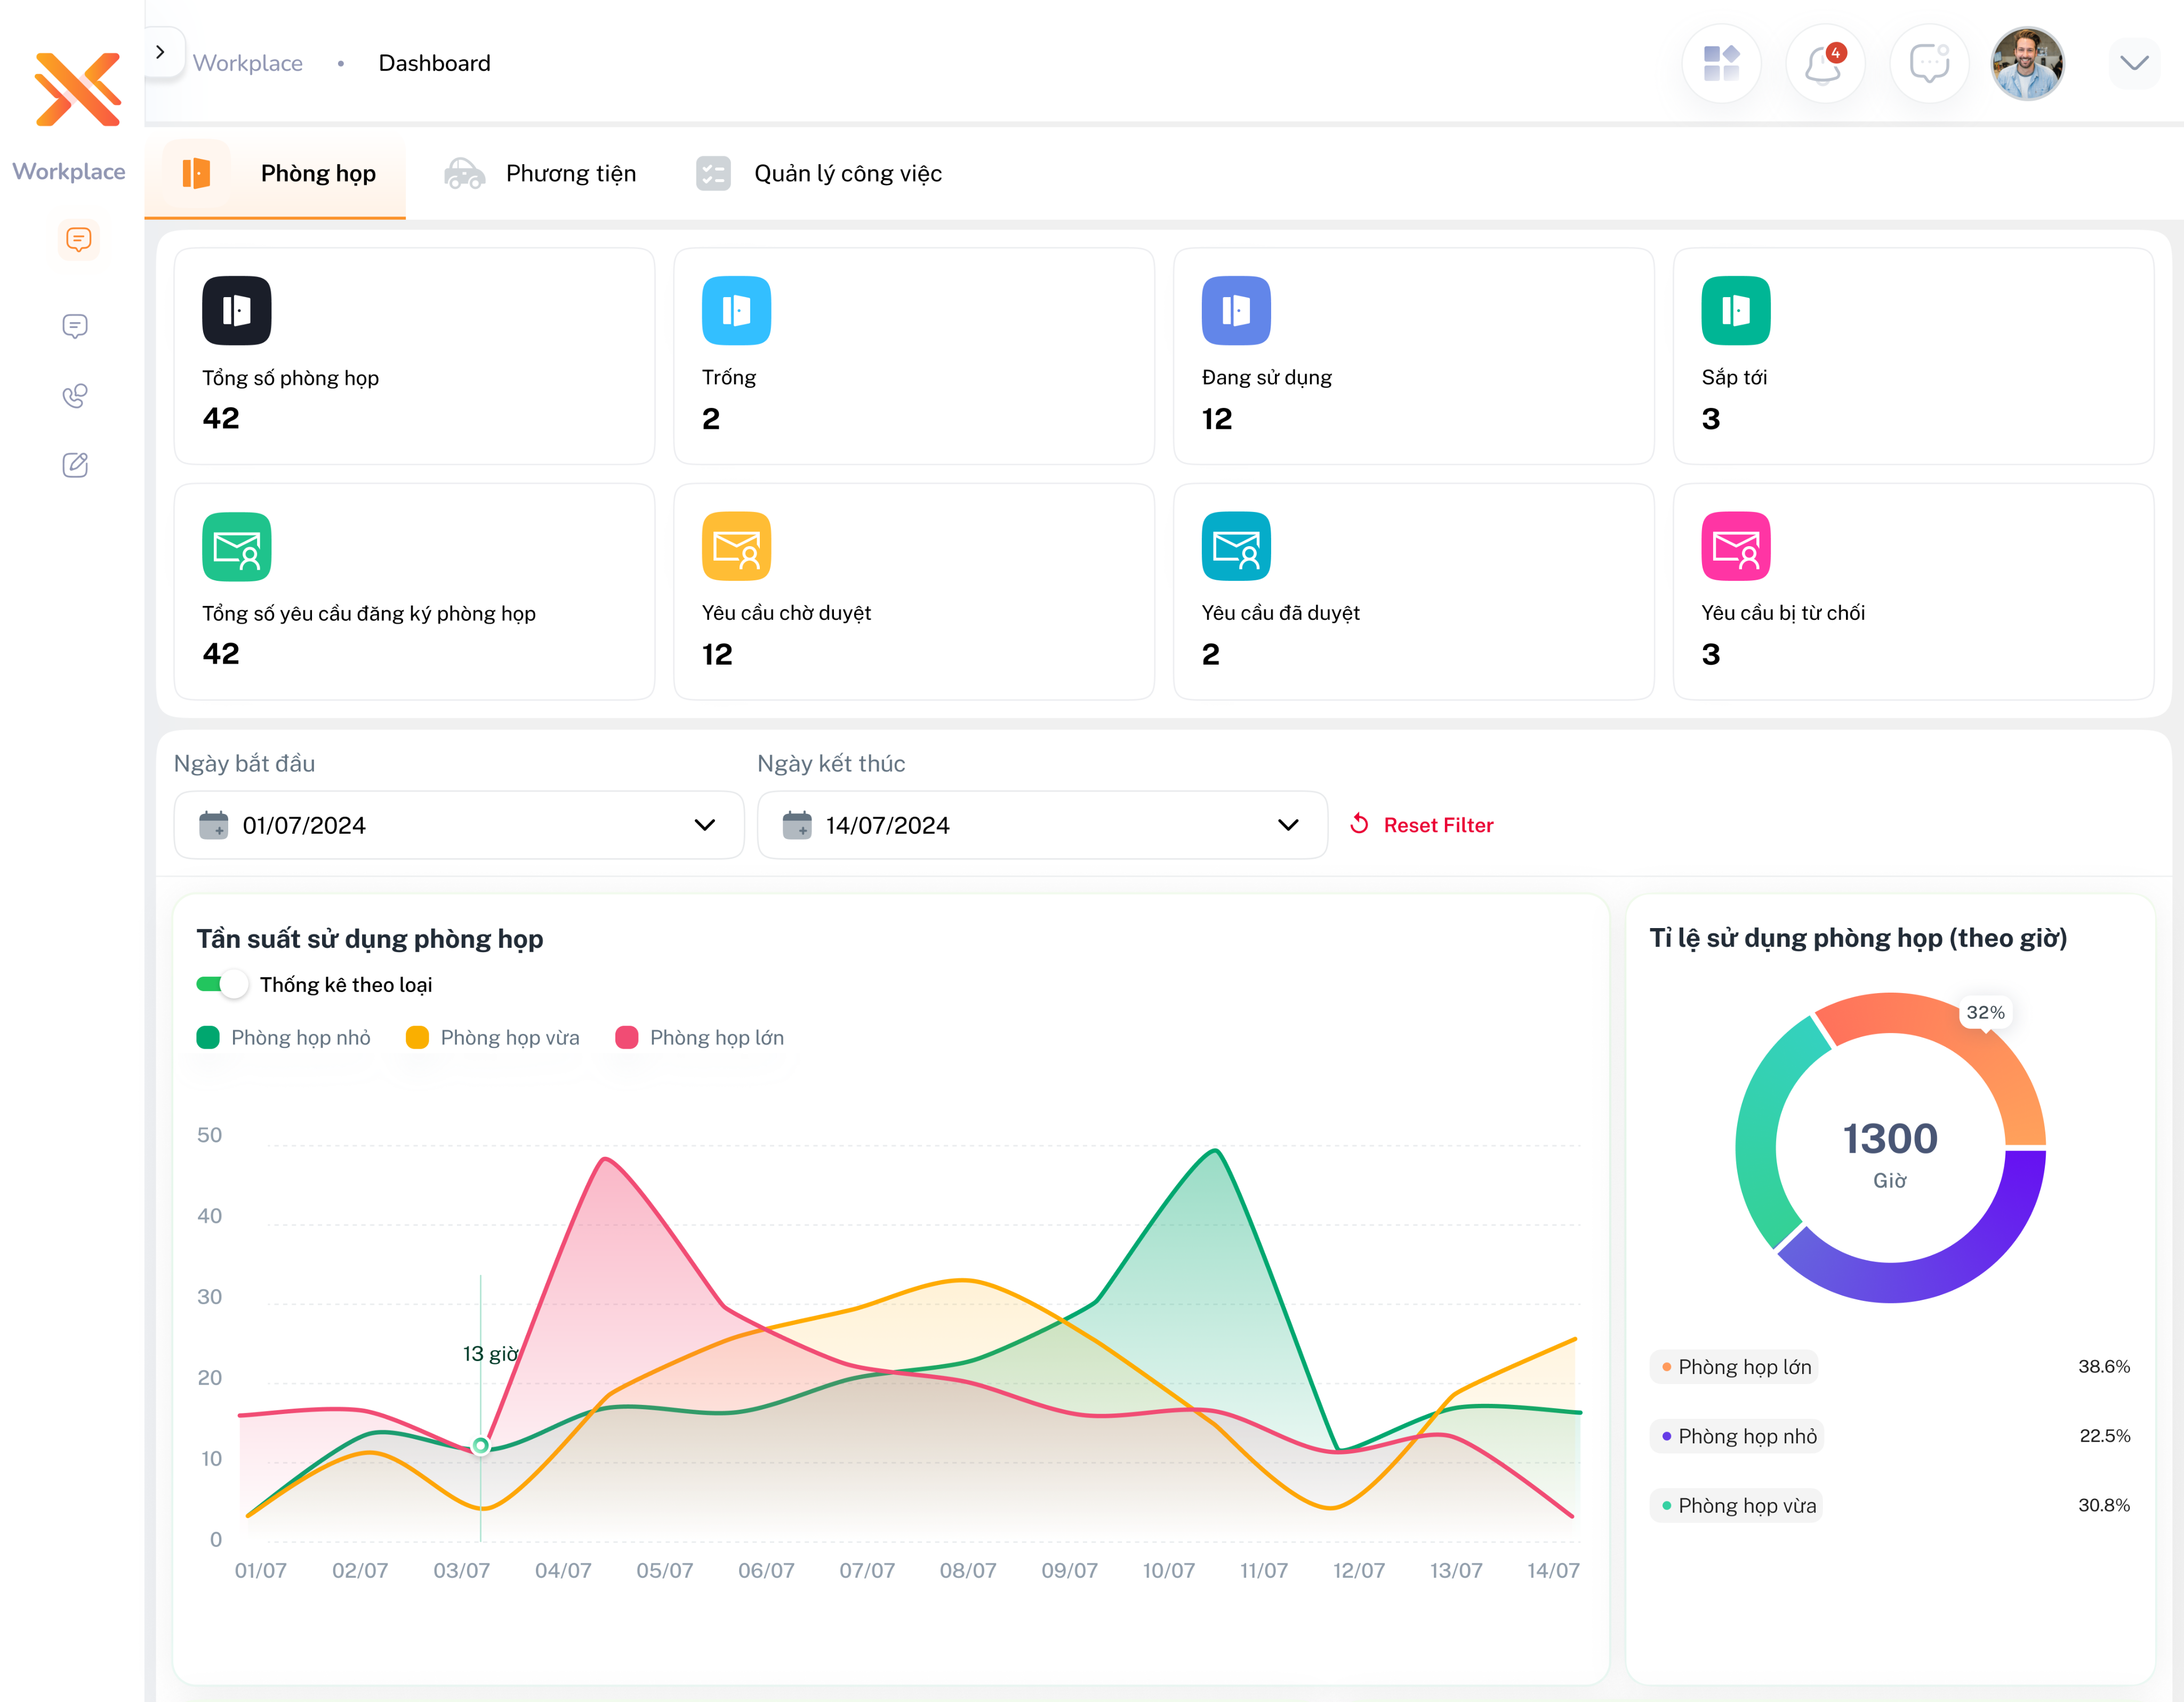Expand the user menu chevron beside avatar
Screen dimensions: 2184x1702
click(x=2134, y=64)
